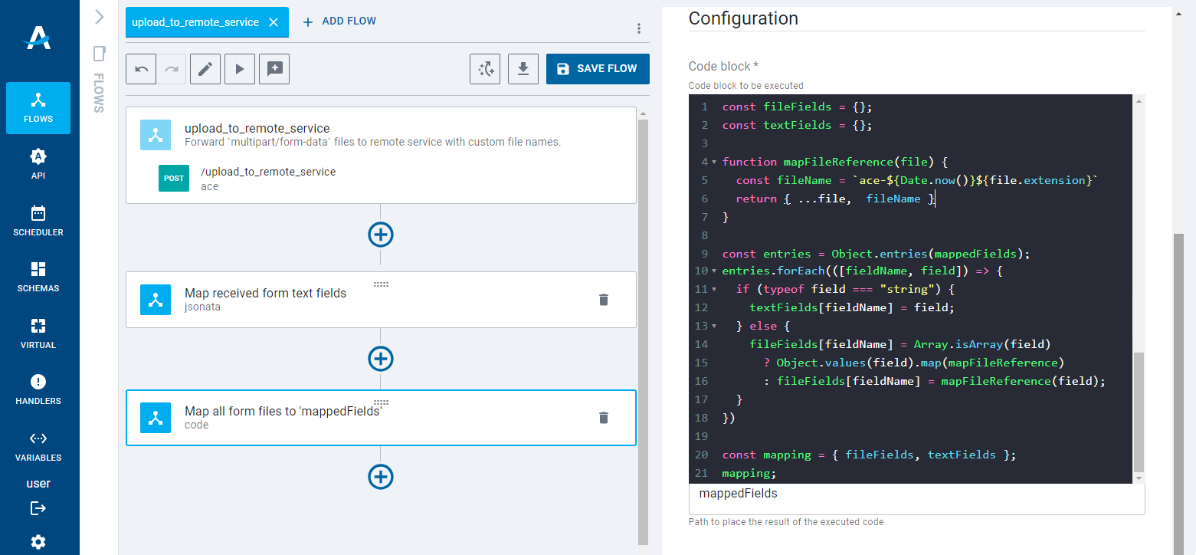Screen dimensions: 1196x555
Task: Open the Scheduler section in sidebar
Action: (38, 221)
